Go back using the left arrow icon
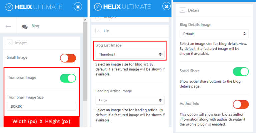The image size is (256, 136). (8, 26)
